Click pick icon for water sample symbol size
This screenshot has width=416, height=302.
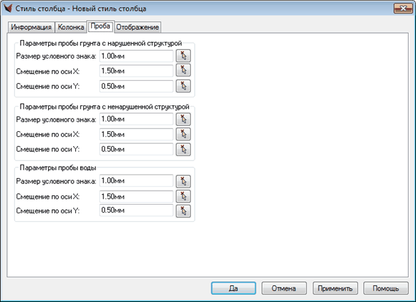pos(183,181)
